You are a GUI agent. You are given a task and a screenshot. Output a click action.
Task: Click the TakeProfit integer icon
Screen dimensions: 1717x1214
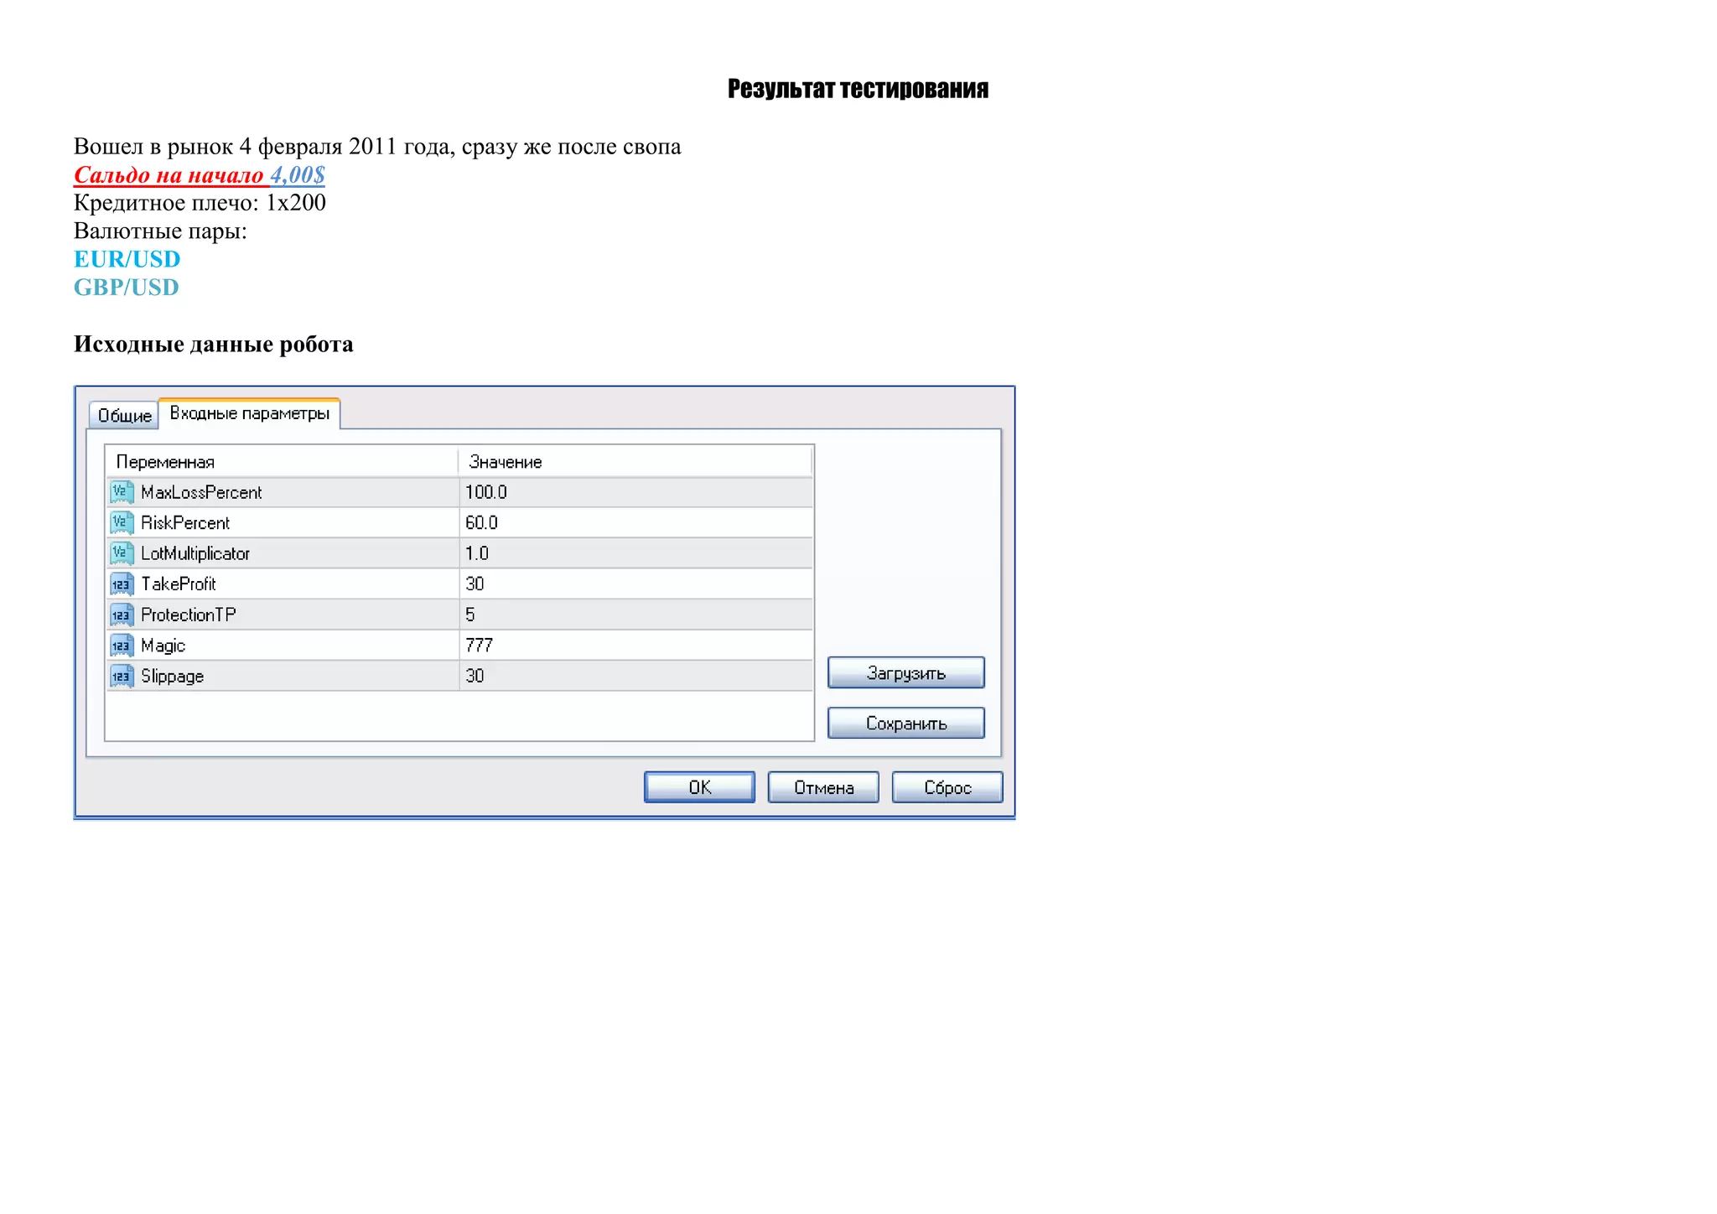coord(122,584)
